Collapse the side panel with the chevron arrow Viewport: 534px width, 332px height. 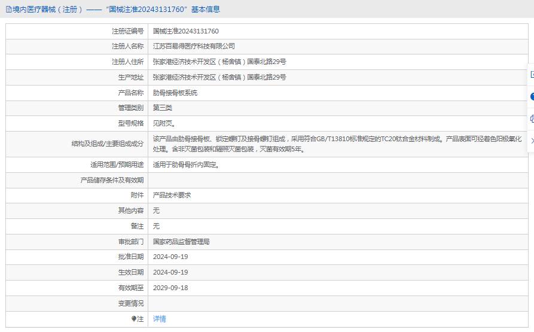(532, 141)
